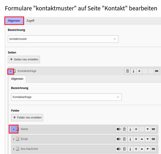This screenshot has width=161, height=154.
Task: Toggle visibility of Ihre Nachricht field
Action: (x=118, y=149)
